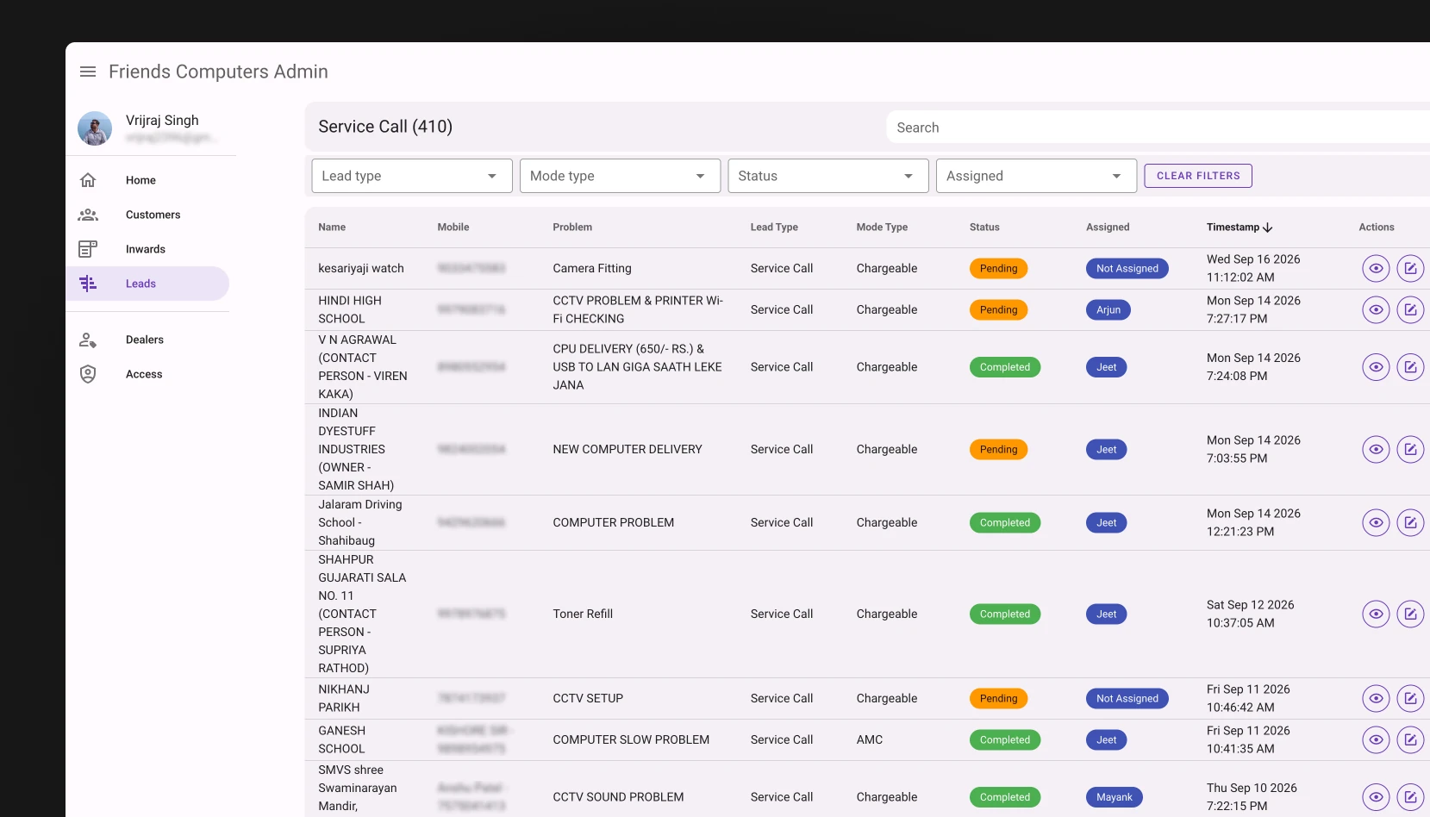Open the Lead type dropdown
1430x817 pixels.
pos(412,176)
